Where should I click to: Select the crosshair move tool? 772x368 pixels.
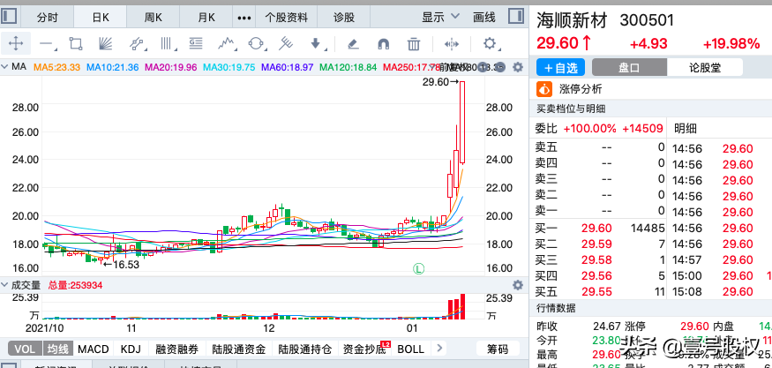tap(16, 44)
